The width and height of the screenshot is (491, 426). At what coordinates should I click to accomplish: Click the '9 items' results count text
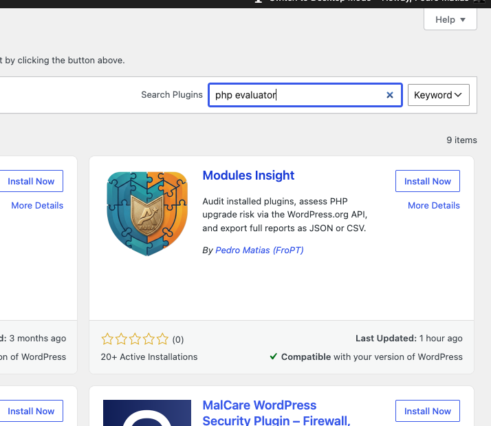(x=461, y=140)
